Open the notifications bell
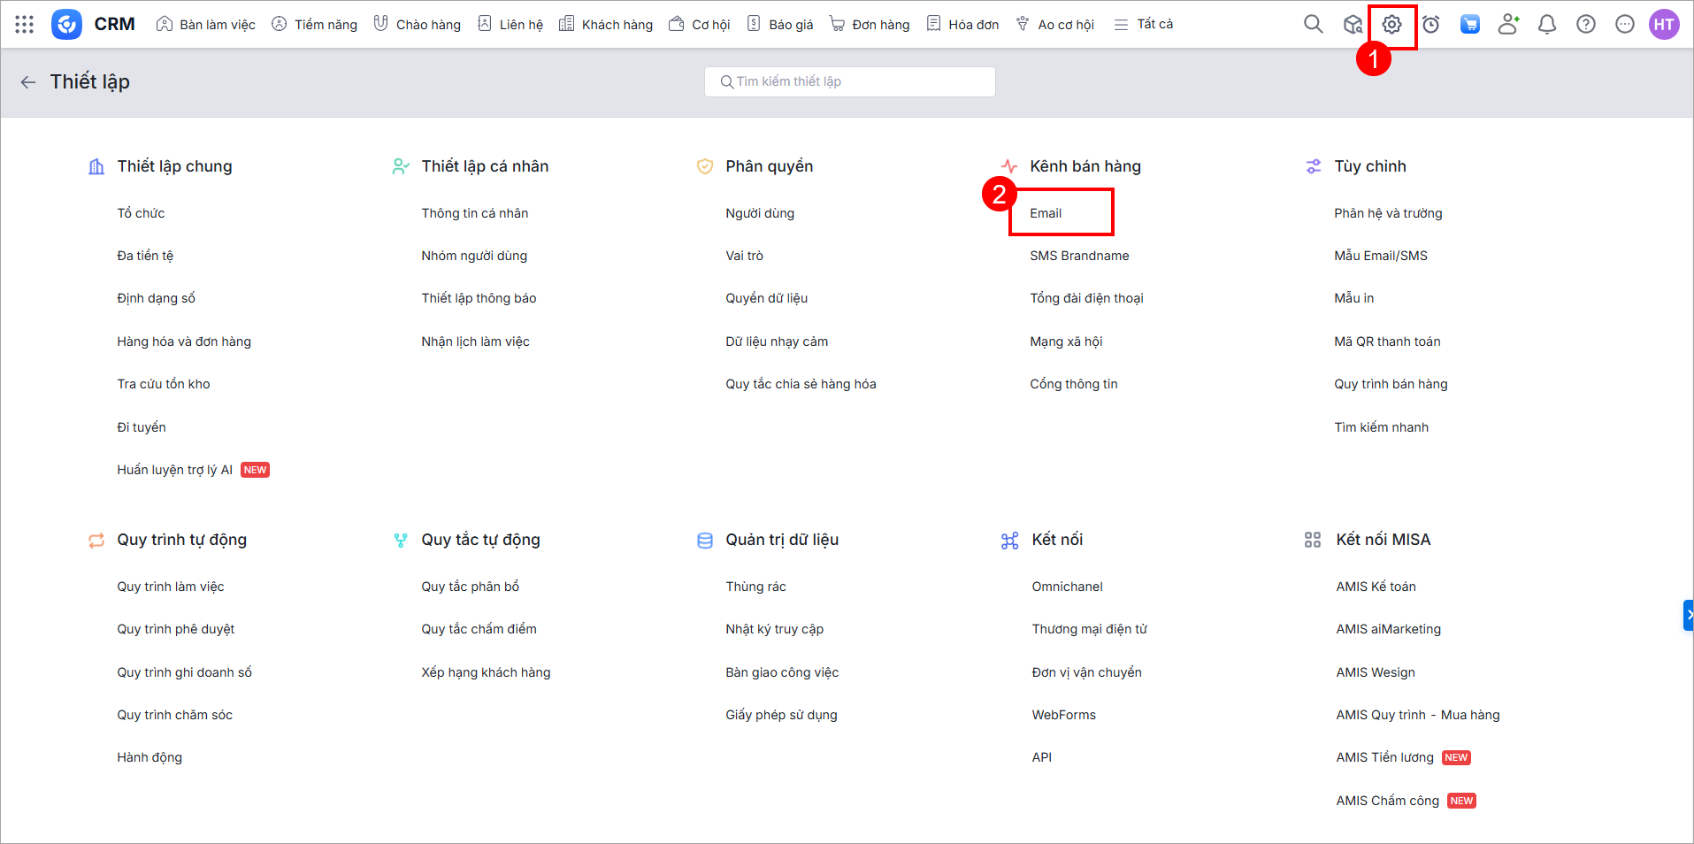The width and height of the screenshot is (1694, 844). (x=1547, y=24)
